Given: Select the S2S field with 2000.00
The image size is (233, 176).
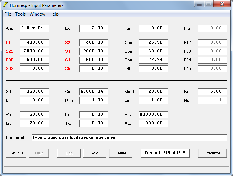Looking at the screenshot, I should [34, 51].
